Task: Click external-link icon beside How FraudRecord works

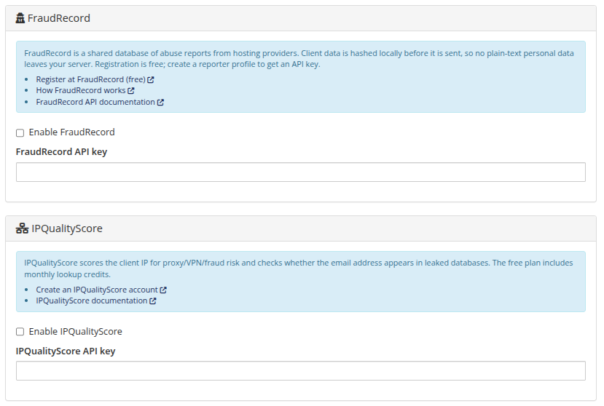Action: (131, 91)
